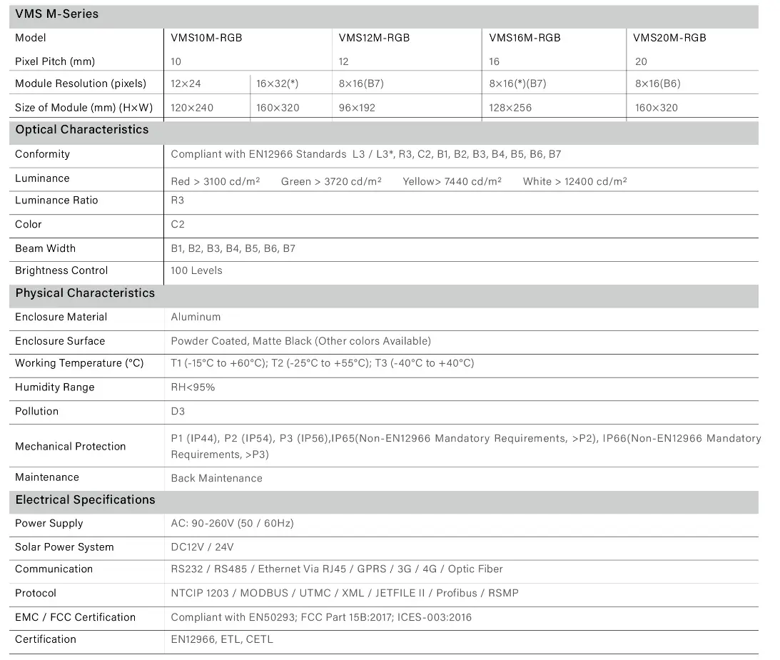Click the 96×192 module size value

click(x=357, y=108)
